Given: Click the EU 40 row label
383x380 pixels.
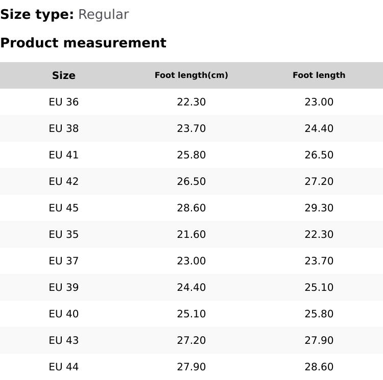Looking at the screenshot, I should click(64, 314).
